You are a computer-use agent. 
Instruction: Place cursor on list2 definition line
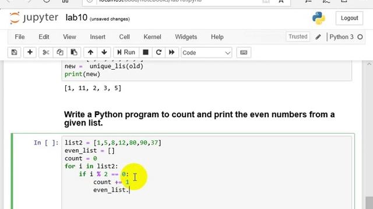[113, 143]
